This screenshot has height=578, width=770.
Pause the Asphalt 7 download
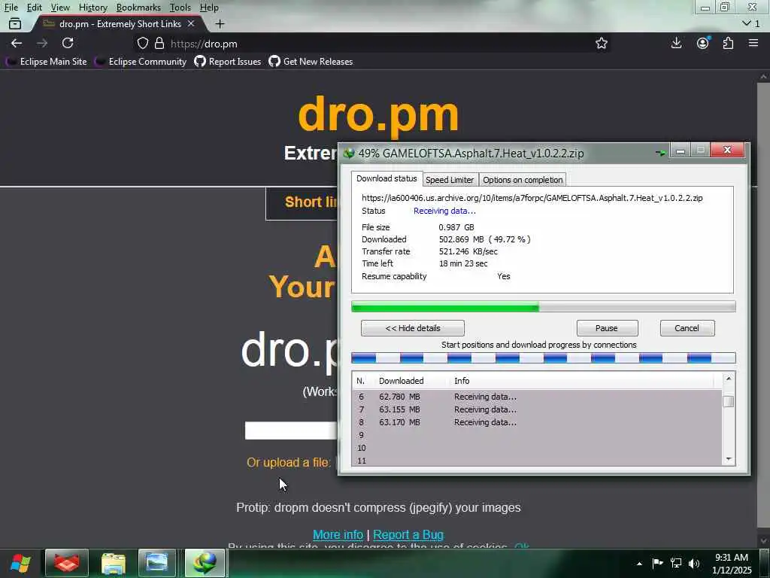pyautogui.click(x=607, y=328)
